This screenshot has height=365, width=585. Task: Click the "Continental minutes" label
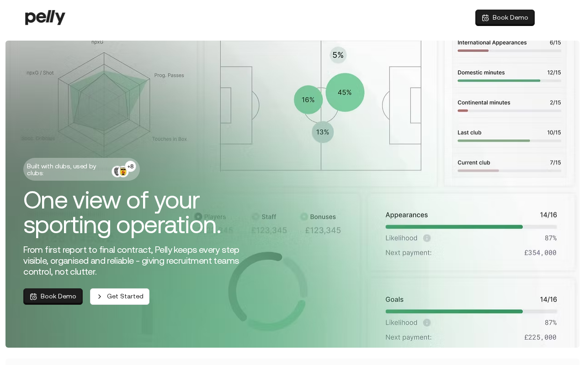(x=484, y=103)
